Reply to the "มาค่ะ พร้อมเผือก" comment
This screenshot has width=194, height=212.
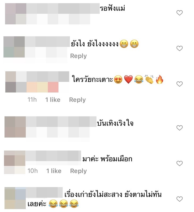78,171
